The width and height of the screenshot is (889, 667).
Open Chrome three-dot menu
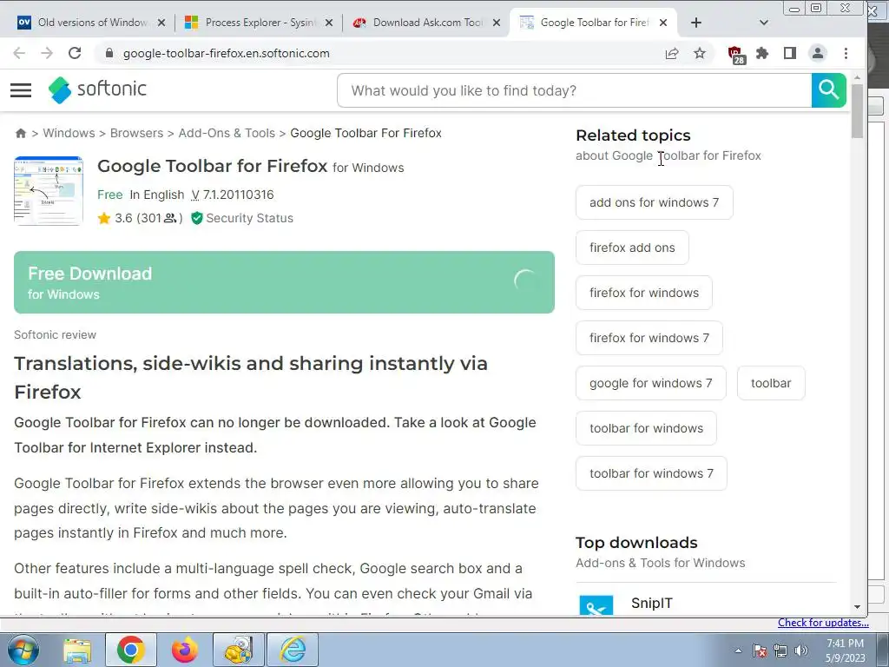846,53
